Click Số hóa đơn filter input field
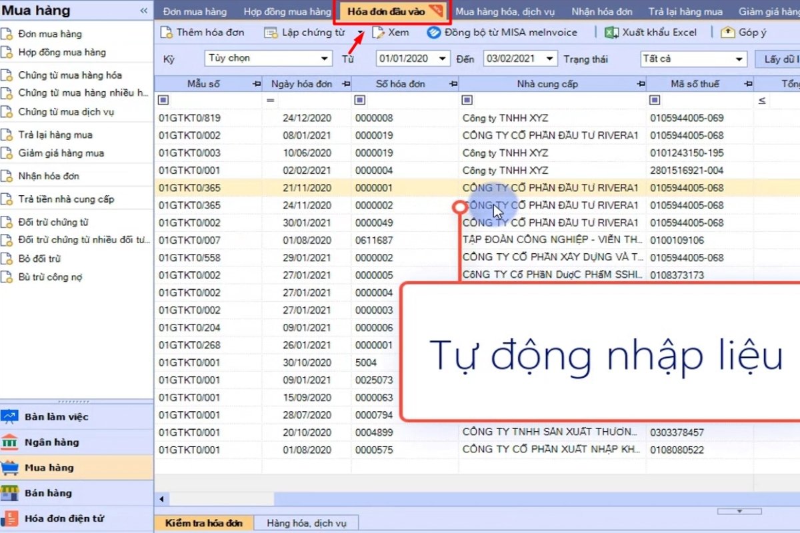 [411, 101]
